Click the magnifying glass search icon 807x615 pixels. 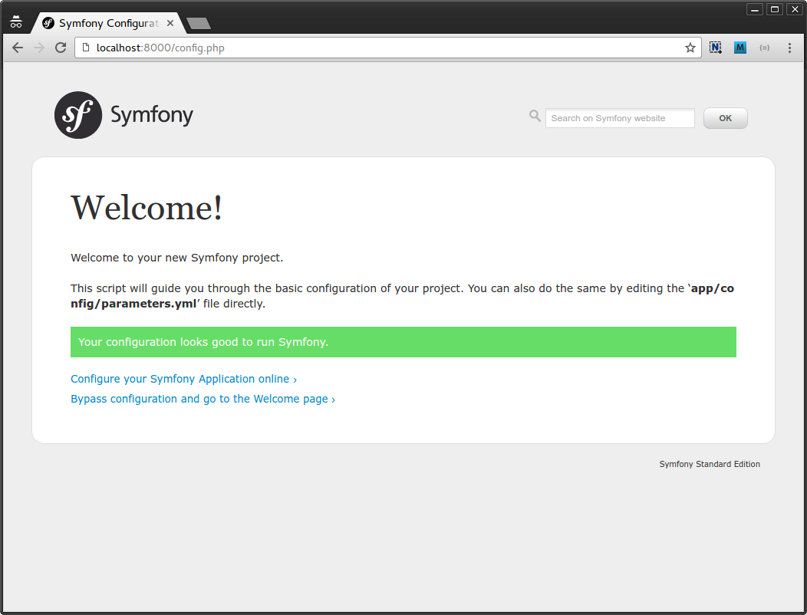[535, 116]
